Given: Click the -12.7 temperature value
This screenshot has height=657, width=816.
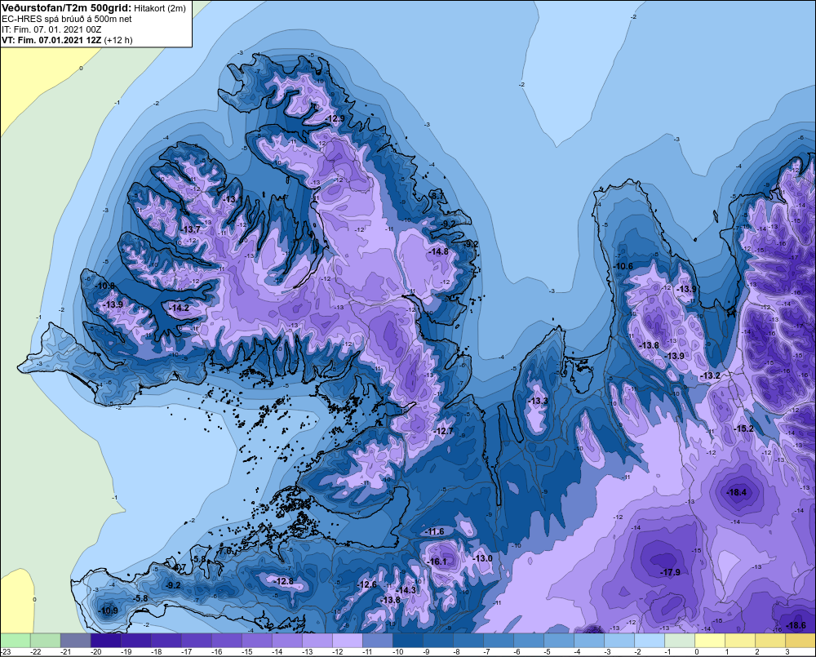Looking at the screenshot, I should point(444,431).
